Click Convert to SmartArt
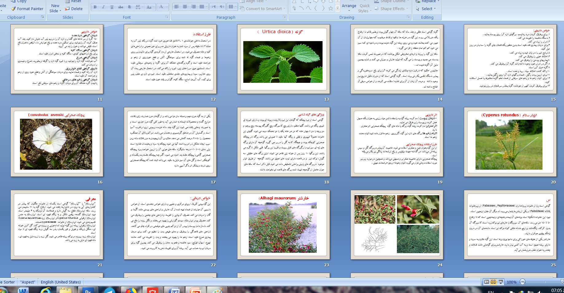 pyautogui.click(x=263, y=9)
